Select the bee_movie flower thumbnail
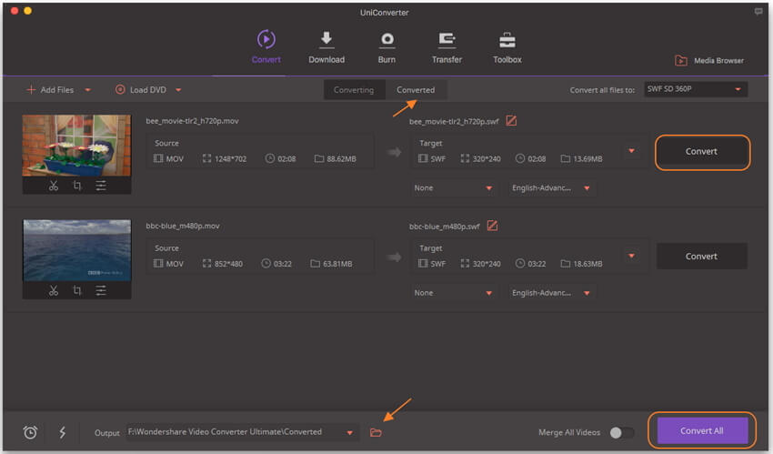This screenshot has height=454, width=773. (77, 146)
